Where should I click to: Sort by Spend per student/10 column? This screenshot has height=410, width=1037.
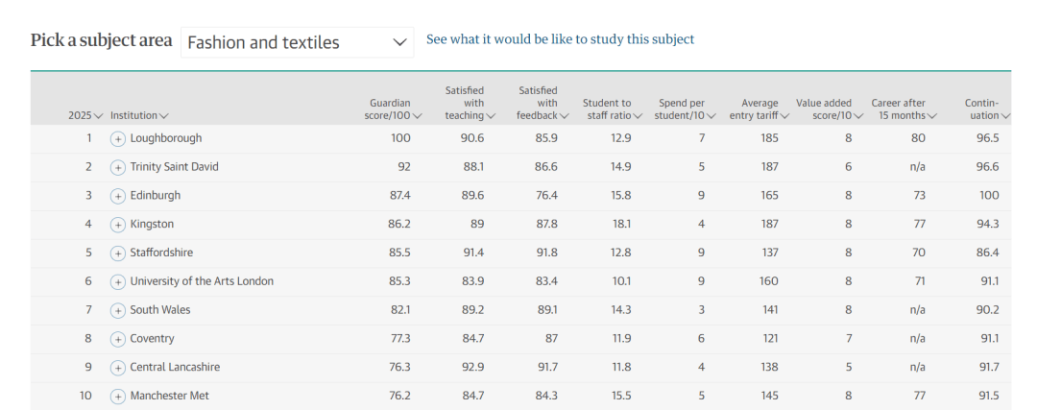[x=687, y=109]
